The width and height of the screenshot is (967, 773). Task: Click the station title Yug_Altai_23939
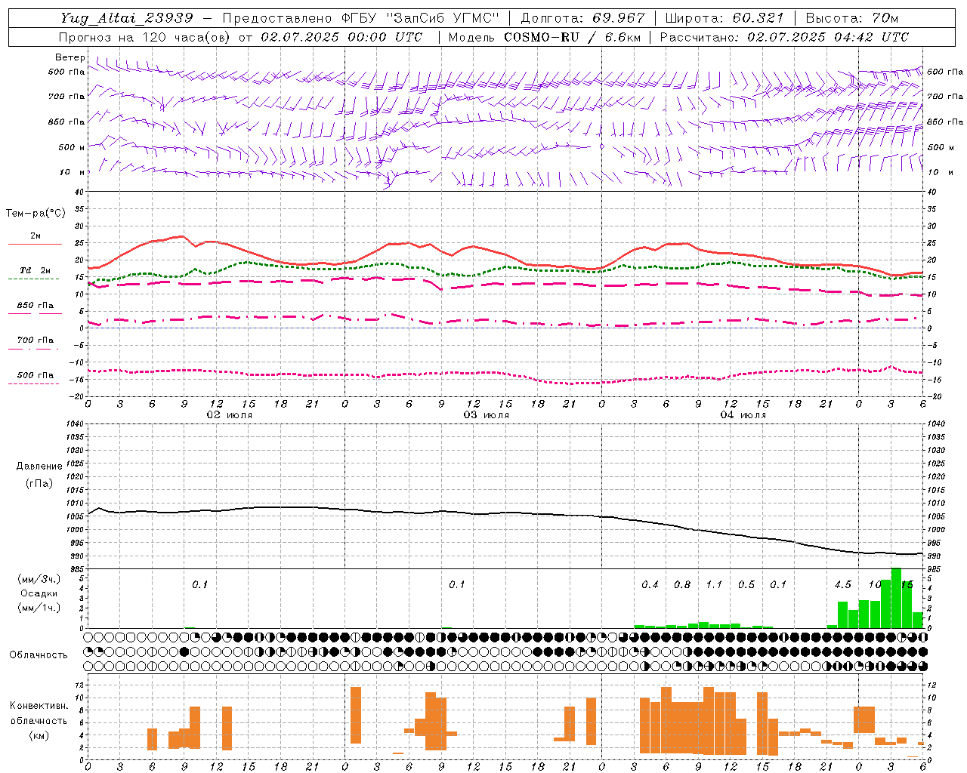coord(127,18)
